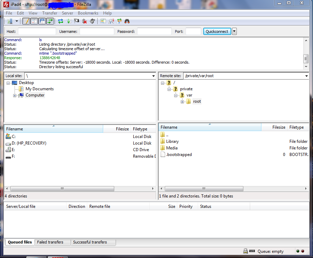Screen dimensions: 313x258
Task: Toggle directory comparison icon
Action: point(111,21)
